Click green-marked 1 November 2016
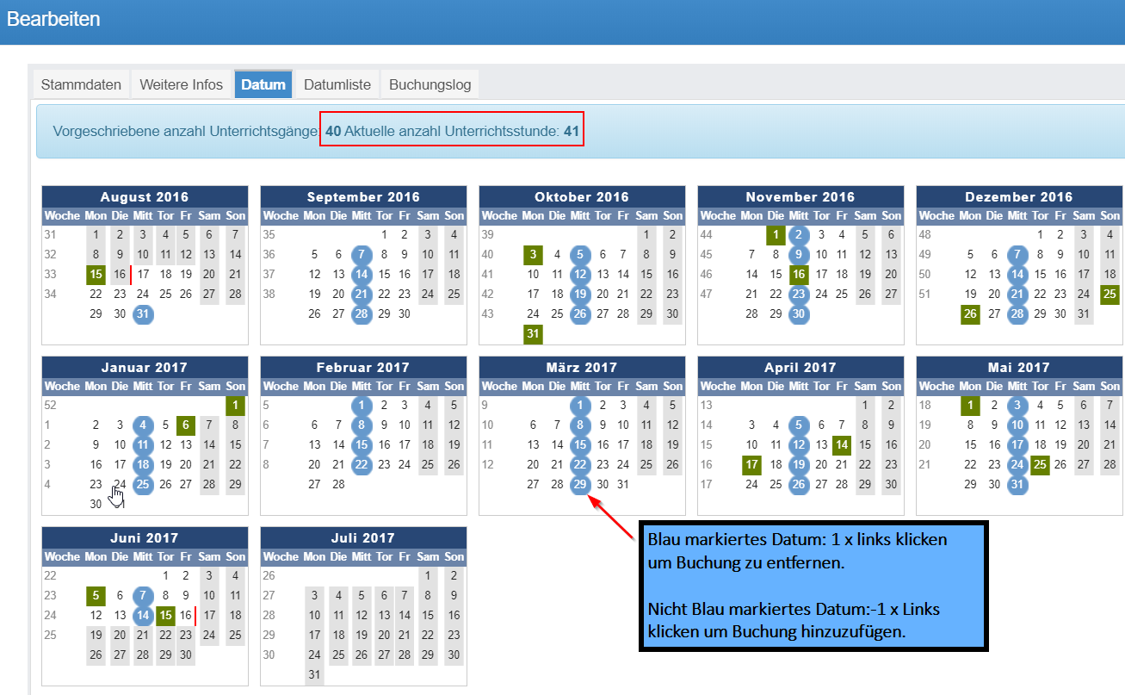 [776, 234]
